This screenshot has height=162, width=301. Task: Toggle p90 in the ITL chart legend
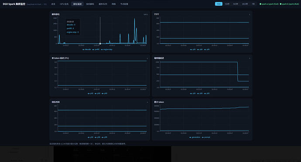click(x=97, y=93)
